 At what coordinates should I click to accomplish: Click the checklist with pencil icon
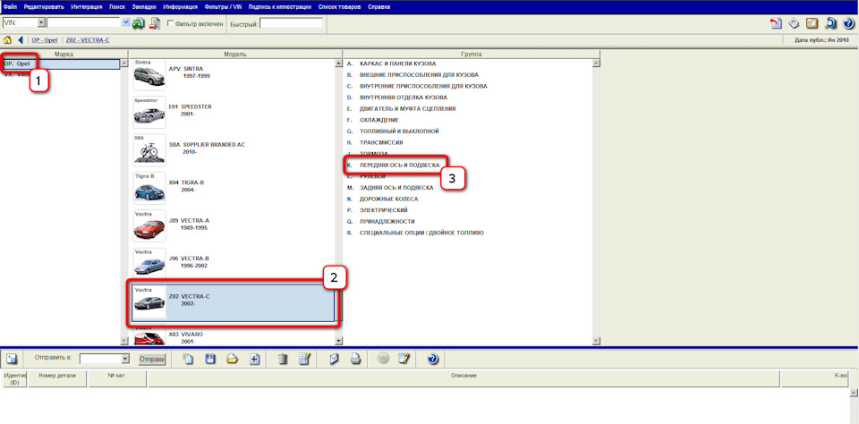tap(304, 360)
